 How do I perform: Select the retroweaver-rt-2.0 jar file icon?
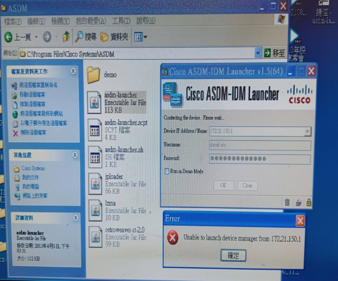(x=95, y=237)
